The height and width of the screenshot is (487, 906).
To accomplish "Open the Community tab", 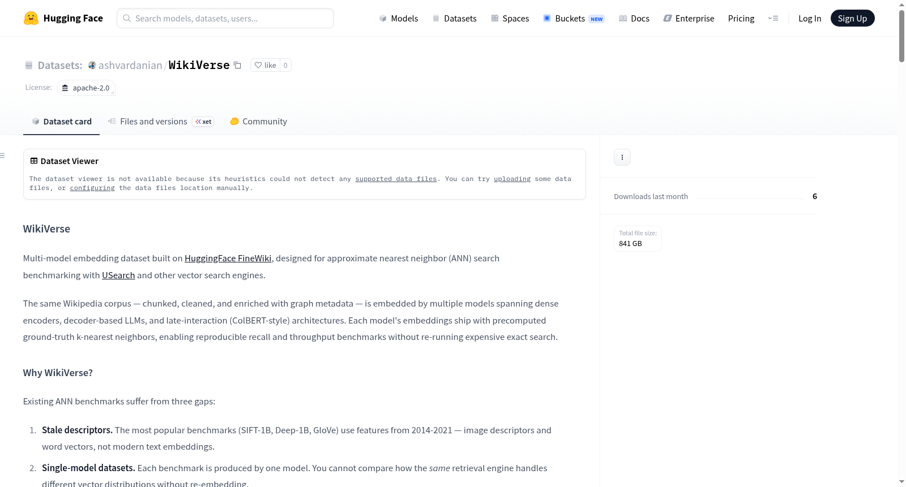I will point(258,121).
